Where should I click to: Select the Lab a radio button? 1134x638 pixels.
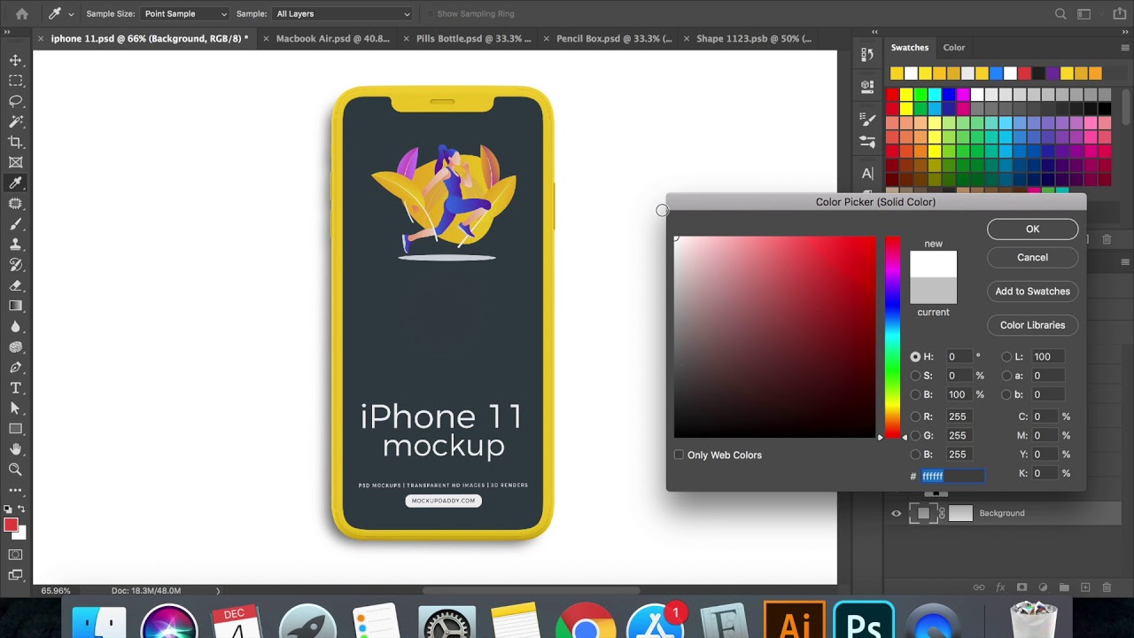[1006, 376]
